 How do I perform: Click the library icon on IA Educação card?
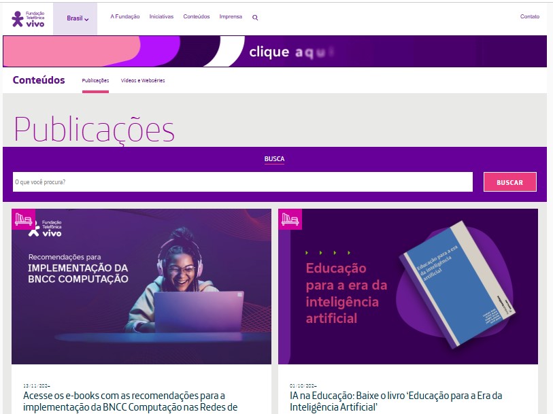pyautogui.click(x=290, y=219)
